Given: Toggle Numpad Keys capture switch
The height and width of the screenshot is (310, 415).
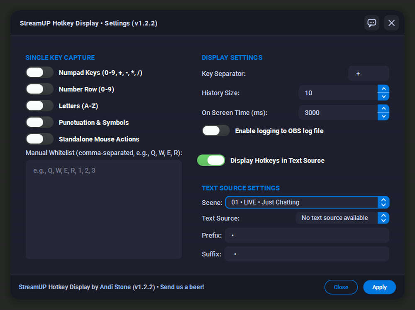Looking at the screenshot, I should (x=39, y=72).
